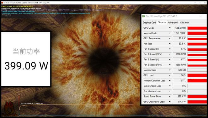Minimize the GPU-Z window
The width and height of the screenshot is (208, 118).
tap(200, 16)
